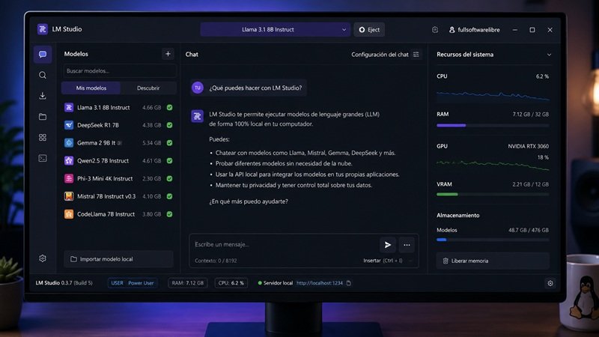Screen dimensions: 599x337
Task: Click the GPU usage graph
Action: click(493, 165)
